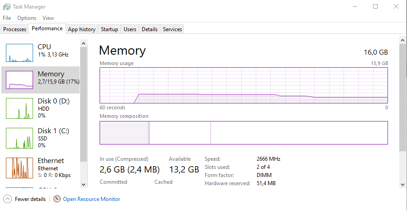Switch to the Services tab
The height and width of the screenshot is (210, 407).
click(x=172, y=29)
